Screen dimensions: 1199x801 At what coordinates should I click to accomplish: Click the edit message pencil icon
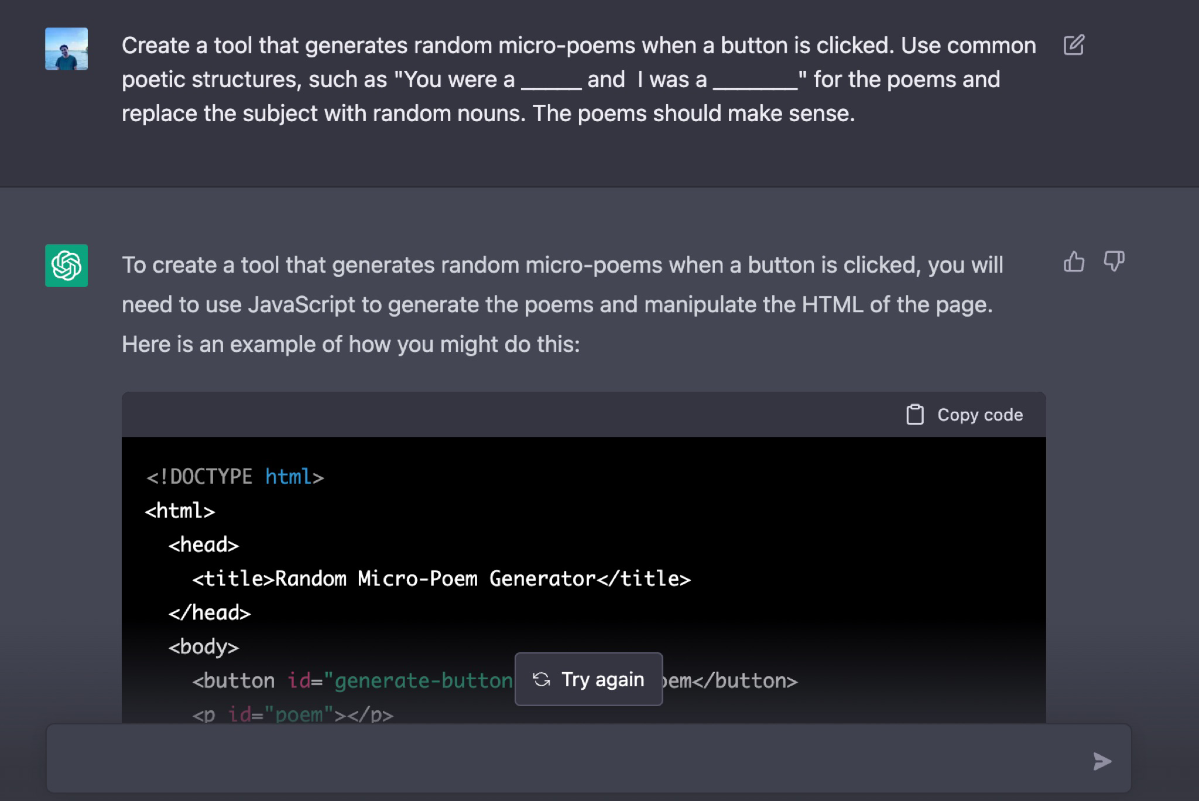coord(1074,45)
